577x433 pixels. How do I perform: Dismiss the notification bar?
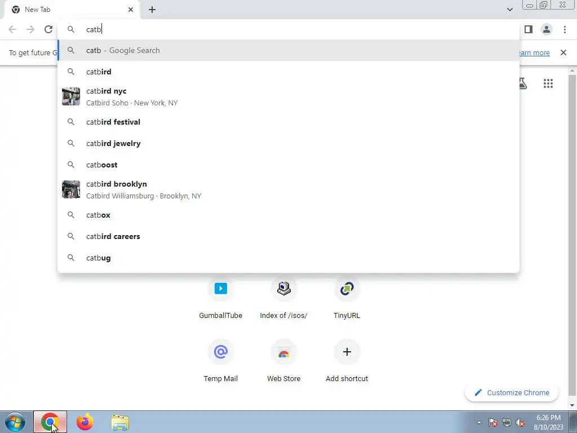click(x=563, y=52)
